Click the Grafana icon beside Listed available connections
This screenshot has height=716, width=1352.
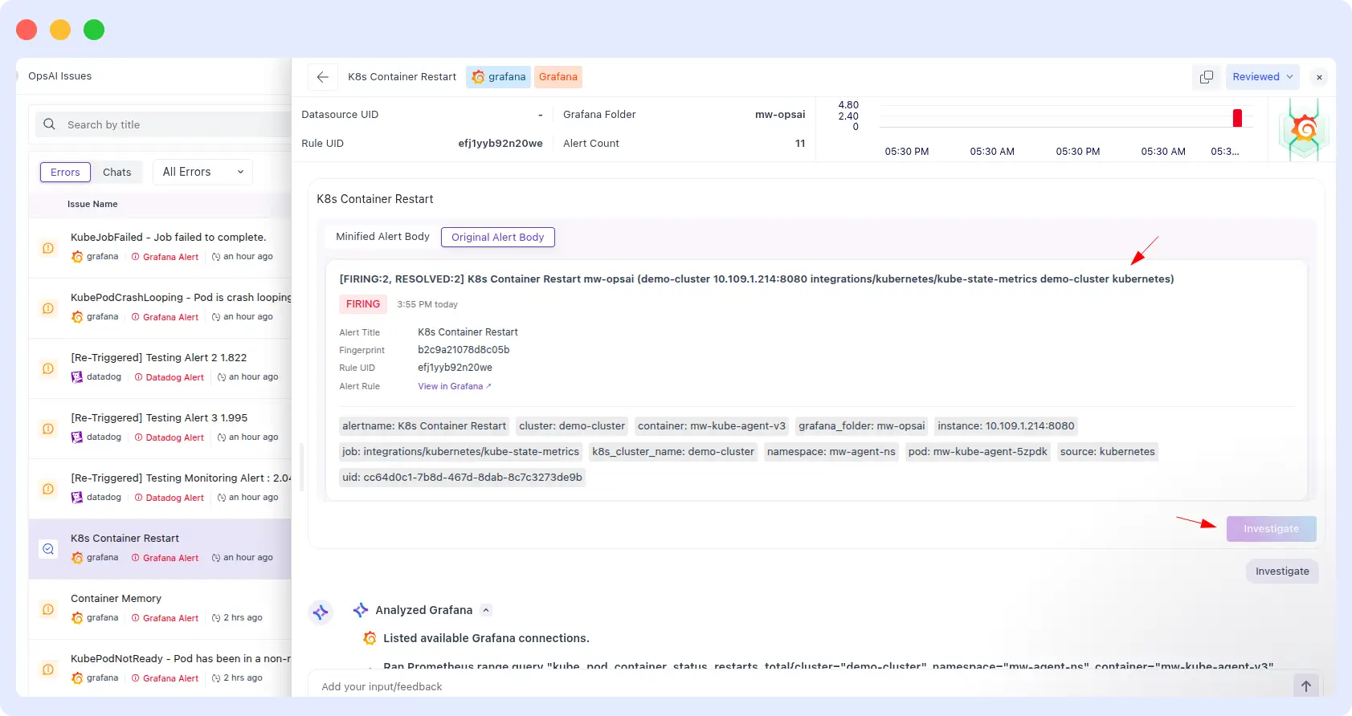(x=370, y=638)
